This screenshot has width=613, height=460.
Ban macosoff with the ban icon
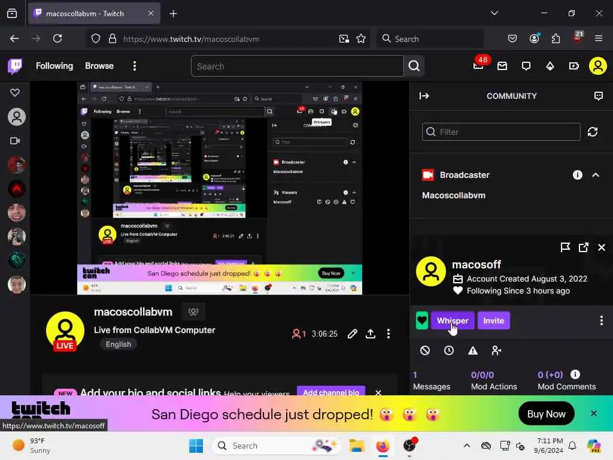click(x=425, y=350)
